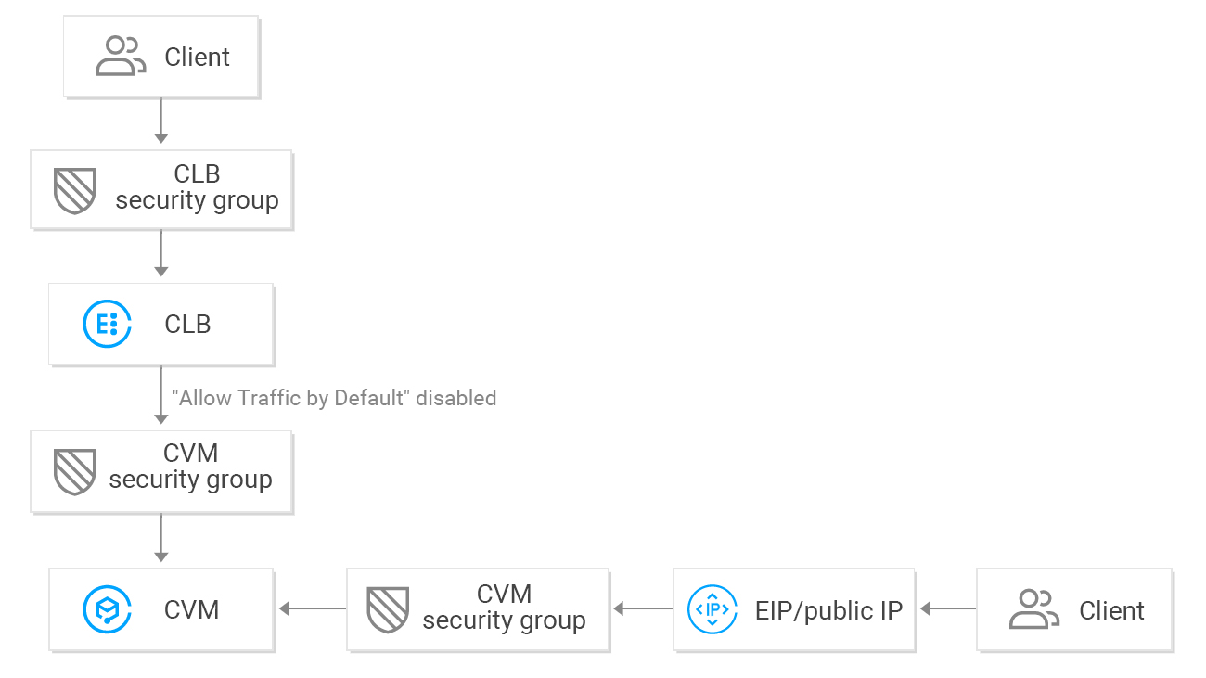Screen dimensions: 1206x678
Task: Click the shield icon left of EIP box
Action: click(x=389, y=609)
